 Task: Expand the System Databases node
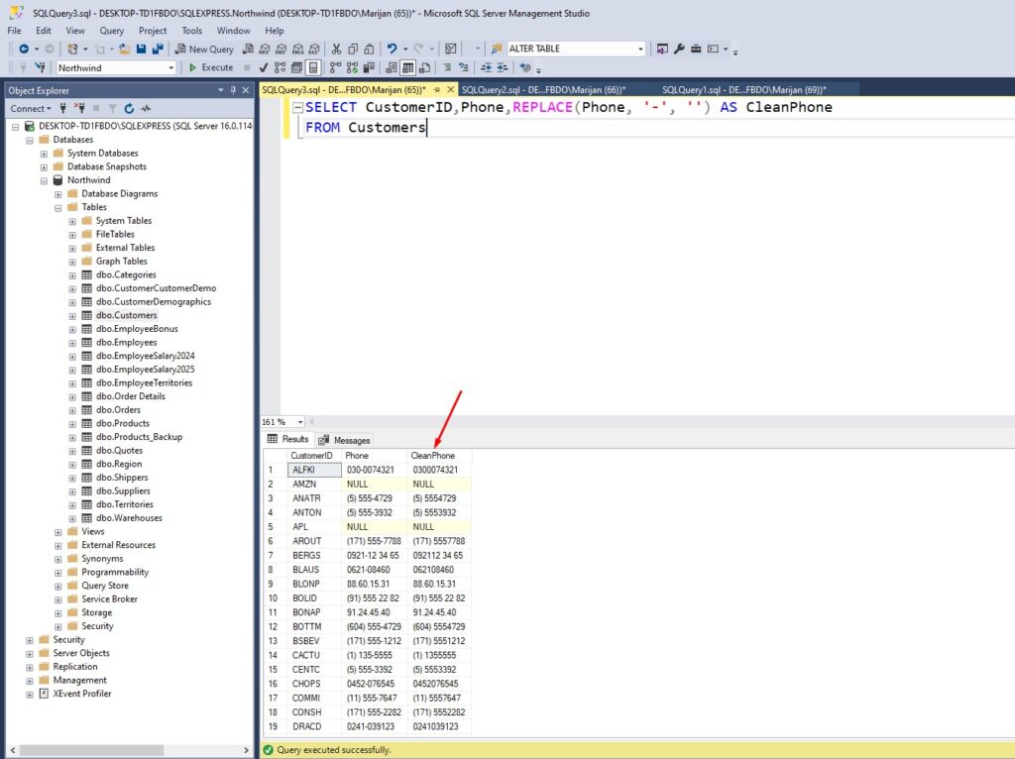coord(44,154)
